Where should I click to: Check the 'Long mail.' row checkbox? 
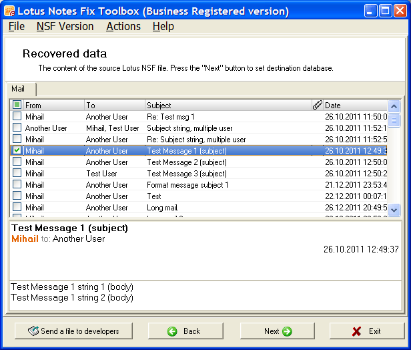pos(17,207)
